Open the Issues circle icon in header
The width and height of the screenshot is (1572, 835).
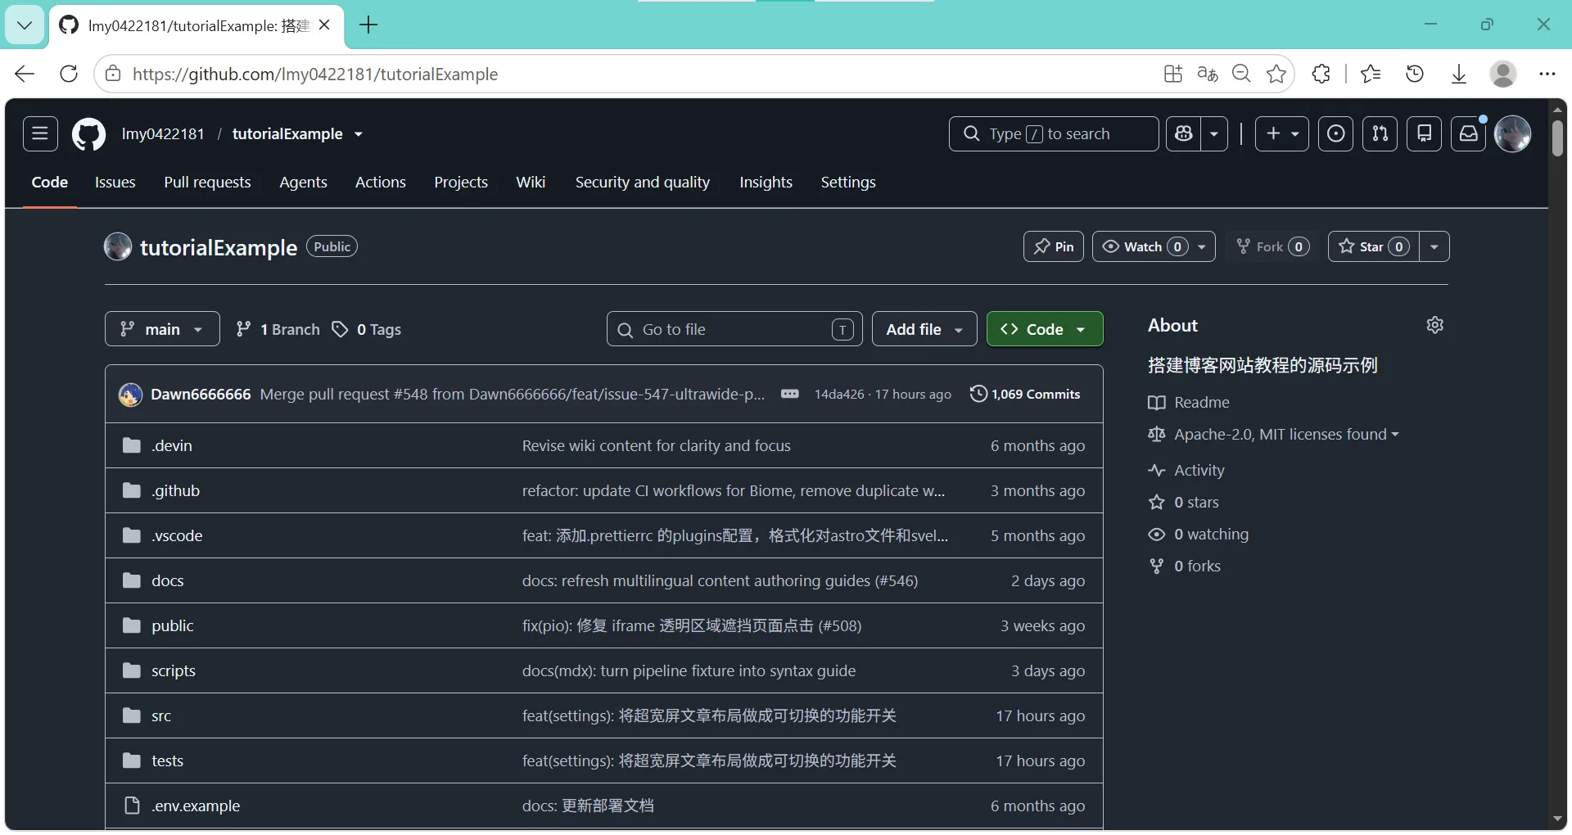coord(1335,133)
